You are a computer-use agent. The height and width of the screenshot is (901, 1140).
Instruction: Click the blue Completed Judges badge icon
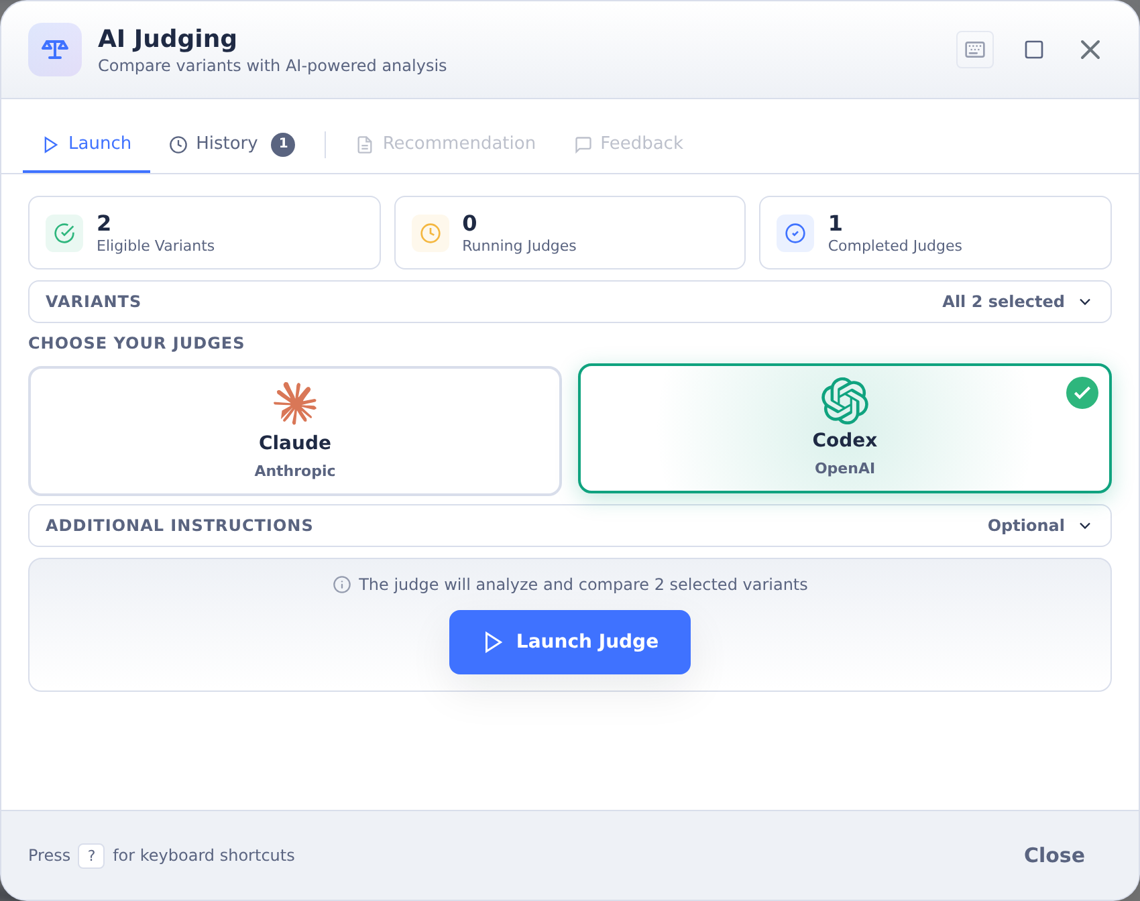click(x=795, y=233)
